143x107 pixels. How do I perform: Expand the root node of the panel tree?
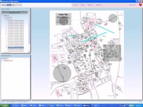point(3,15)
